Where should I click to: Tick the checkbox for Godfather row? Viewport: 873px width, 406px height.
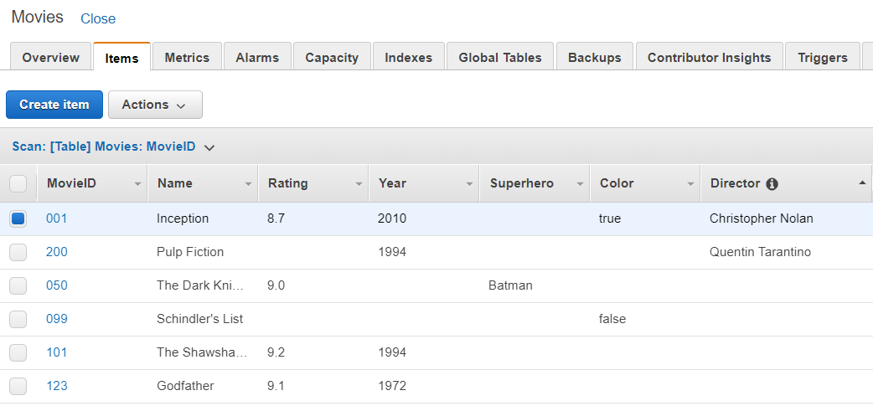click(18, 386)
